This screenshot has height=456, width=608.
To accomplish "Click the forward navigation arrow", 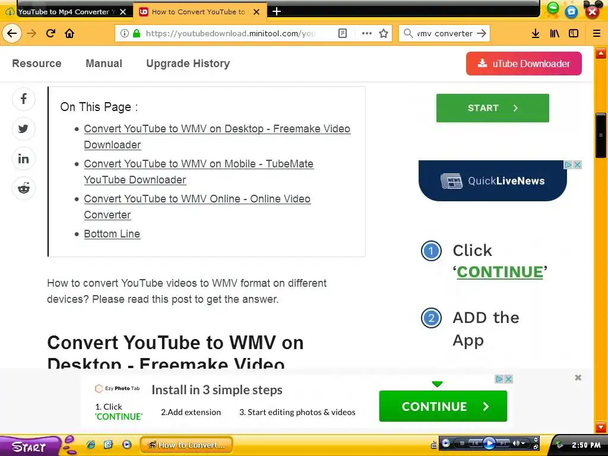I will pyautogui.click(x=31, y=33).
